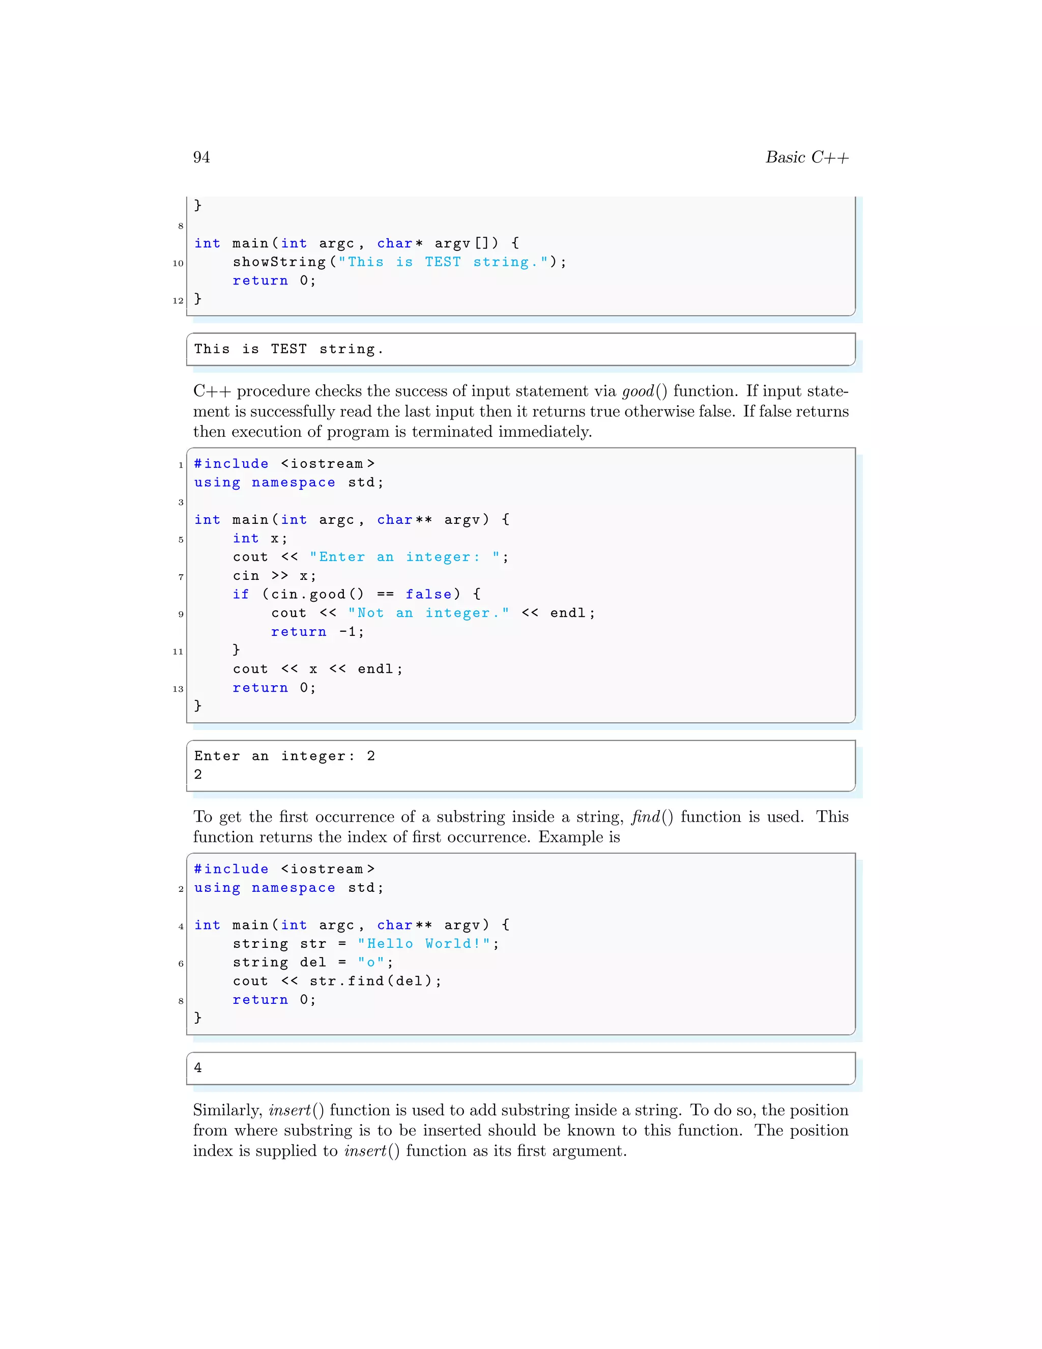Click the output text This is TEST string.

click(288, 350)
